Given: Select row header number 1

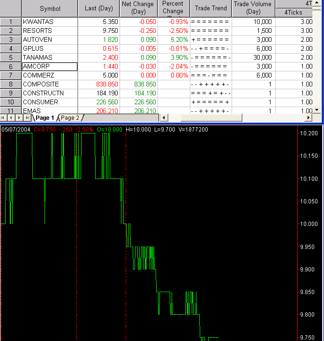Looking at the screenshot, I should click(11, 22).
